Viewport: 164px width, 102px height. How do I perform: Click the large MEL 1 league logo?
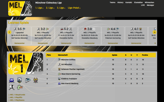26,63
